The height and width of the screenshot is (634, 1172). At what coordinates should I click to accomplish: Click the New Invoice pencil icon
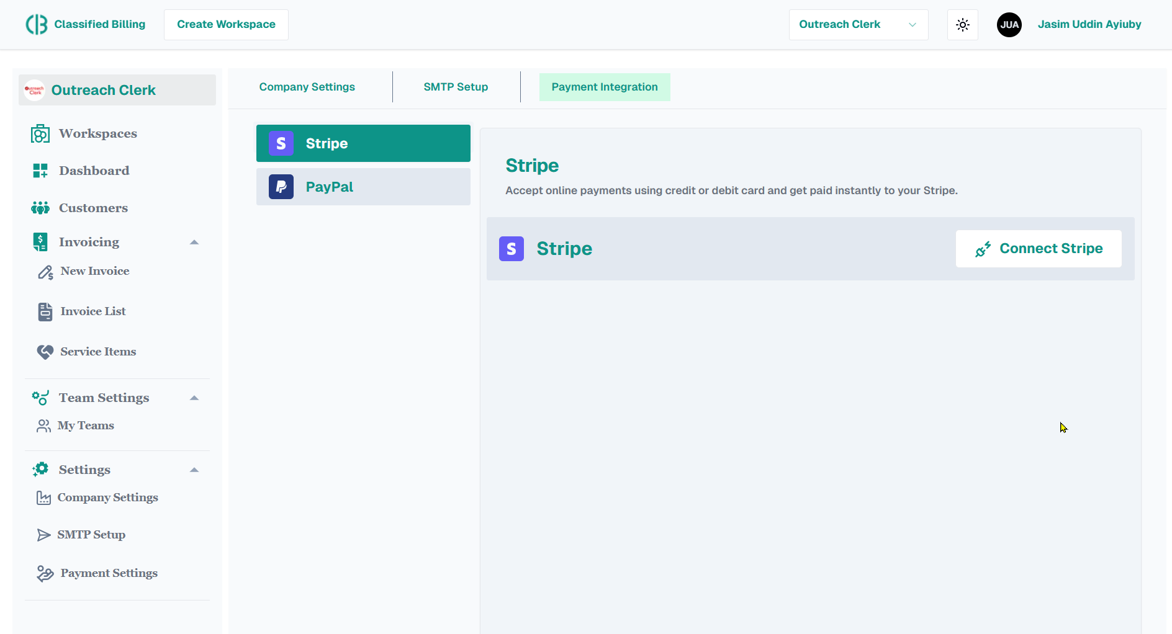pyautogui.click(x=45, y=272)
